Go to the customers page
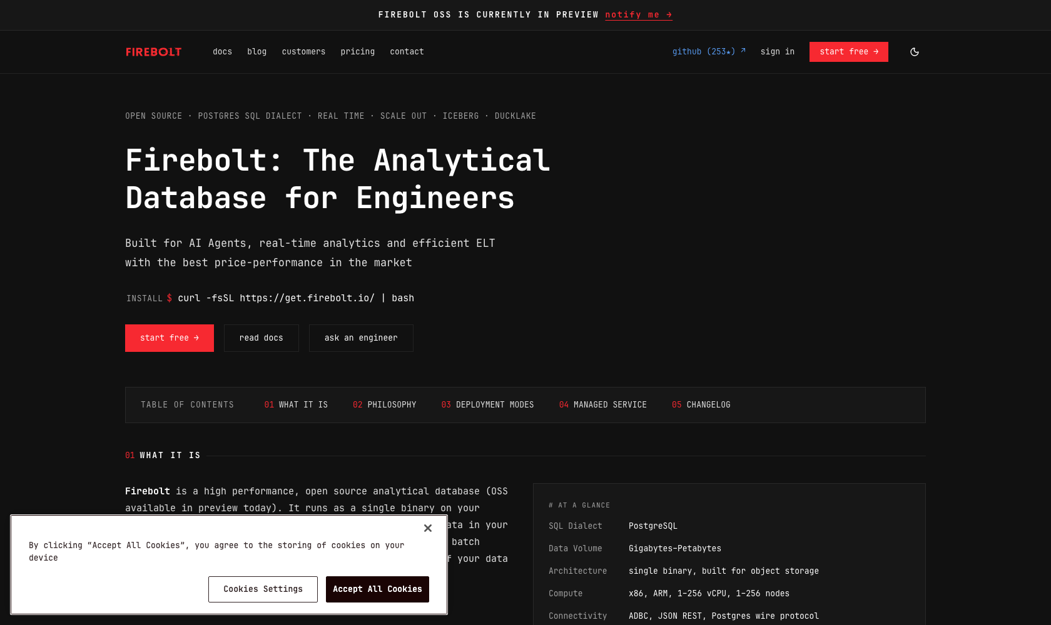 (303, 52)
